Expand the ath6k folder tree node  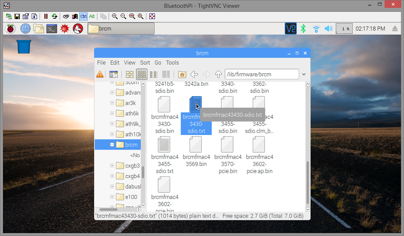(112, 113)
